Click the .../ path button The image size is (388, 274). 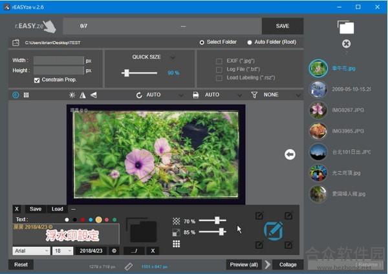pos(134,251)
